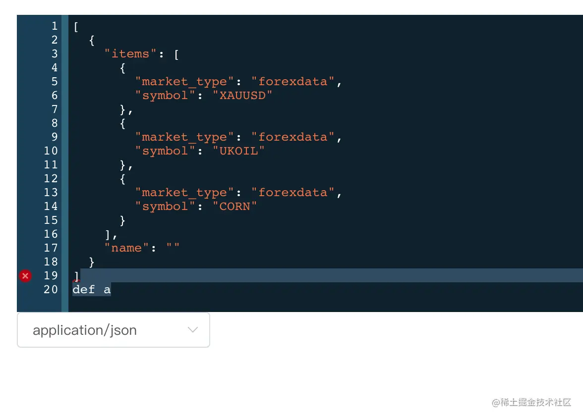Click the chevron arrow of the content type selector
Image resolution: width=583 pixels, height=419 pixels.
tap(192, 329)
